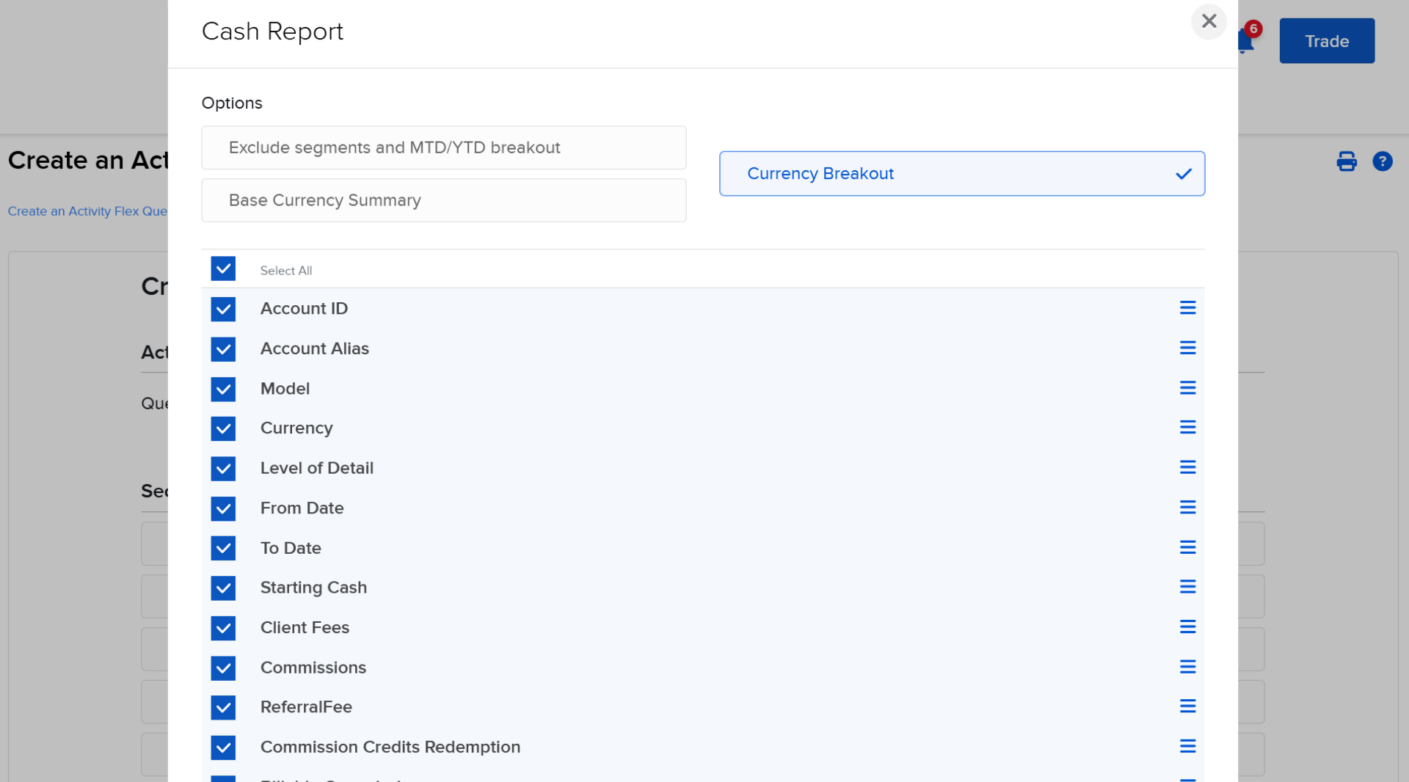Image resolution: width=1409 pixels, height=782 pixels.
Task: Disable the Currency Breakout option
Action: 961,173
